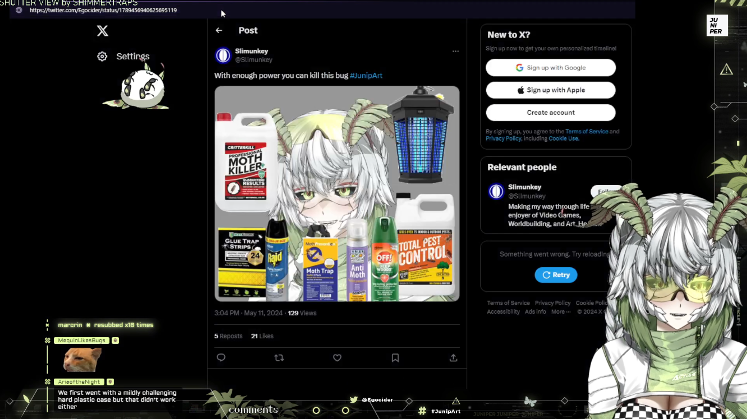The image size is (747, 419).
Task: Open footer Ads info link
Action: click(x=536, y=312)
